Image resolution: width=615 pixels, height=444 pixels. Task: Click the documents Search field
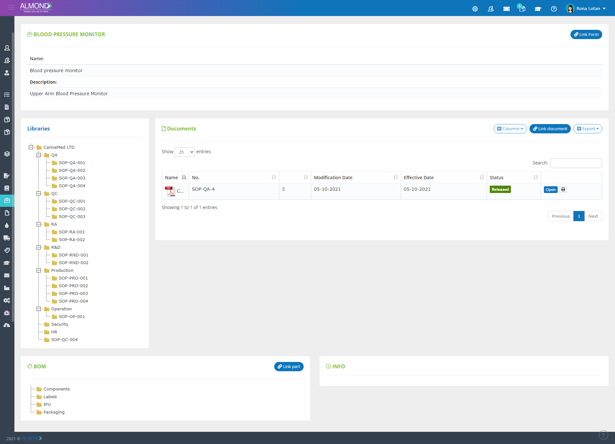[x=576, y=163]
